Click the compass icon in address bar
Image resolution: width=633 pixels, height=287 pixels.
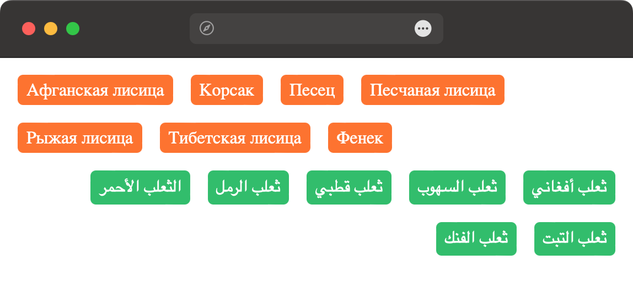coord(207,29)
